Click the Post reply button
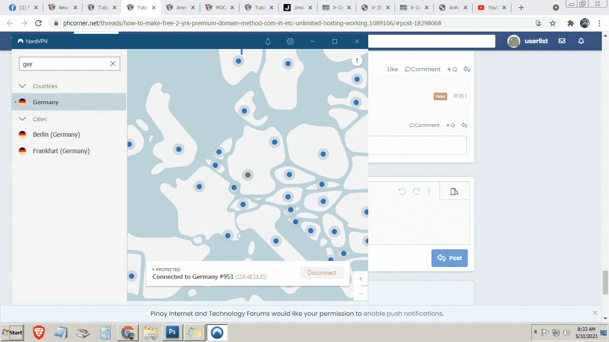Screen dimensions: 609x342 [x=449, y=258]
